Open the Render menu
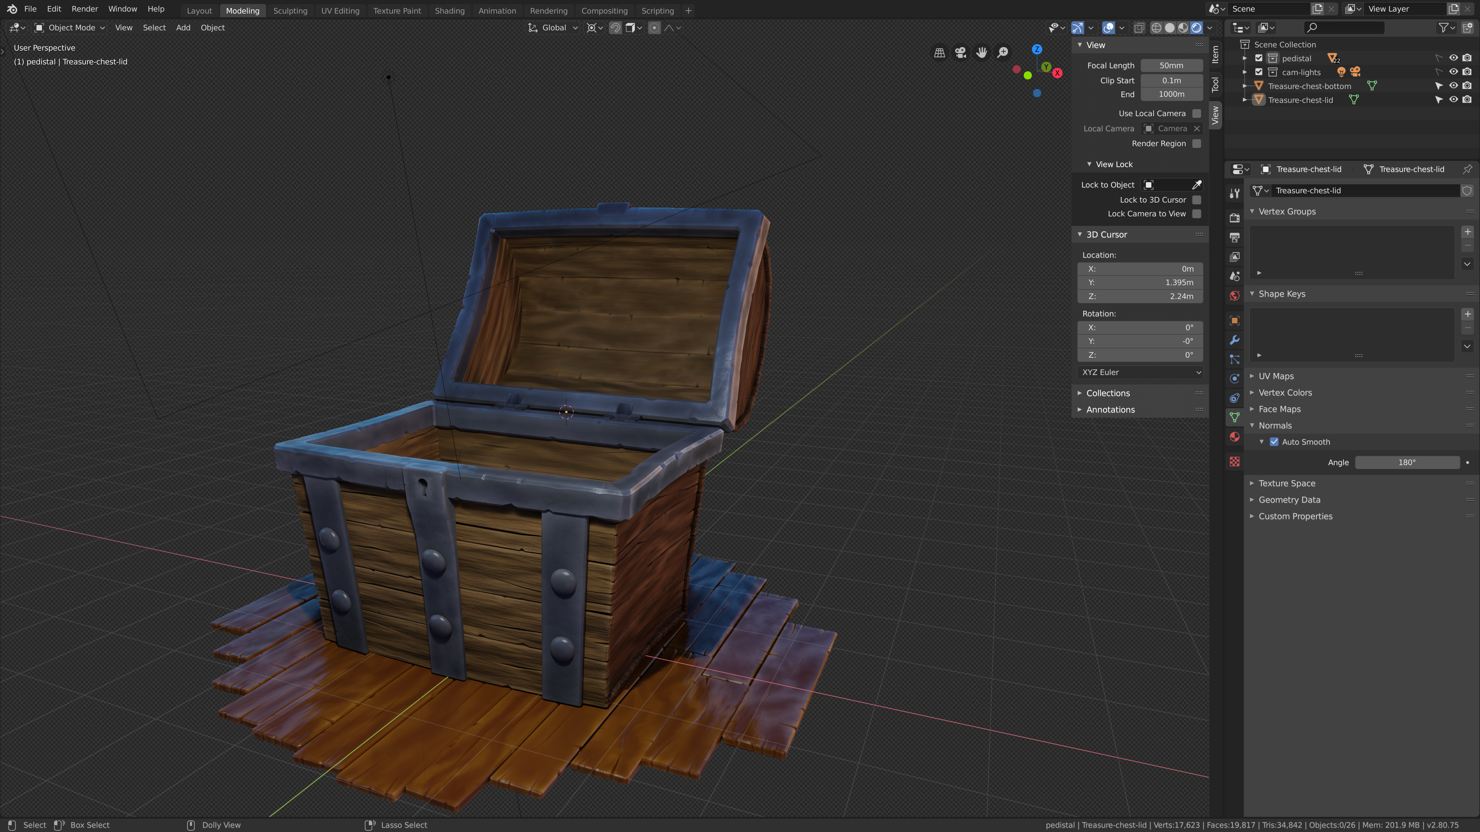The width and height of the screenshot is (1480, 832). pyautogui.click(x=84, y=9)
